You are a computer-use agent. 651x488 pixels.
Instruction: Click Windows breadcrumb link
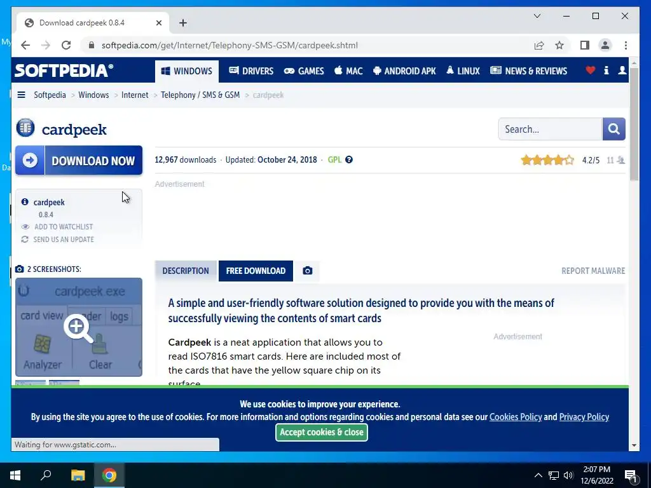pos(93,95)
